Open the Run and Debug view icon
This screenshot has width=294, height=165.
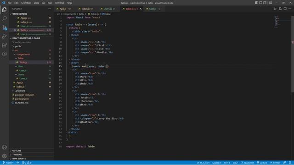pos(4,36)
